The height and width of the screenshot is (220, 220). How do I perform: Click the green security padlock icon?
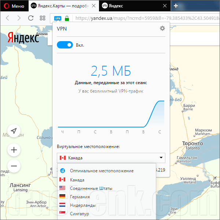[x=67, y=18]
